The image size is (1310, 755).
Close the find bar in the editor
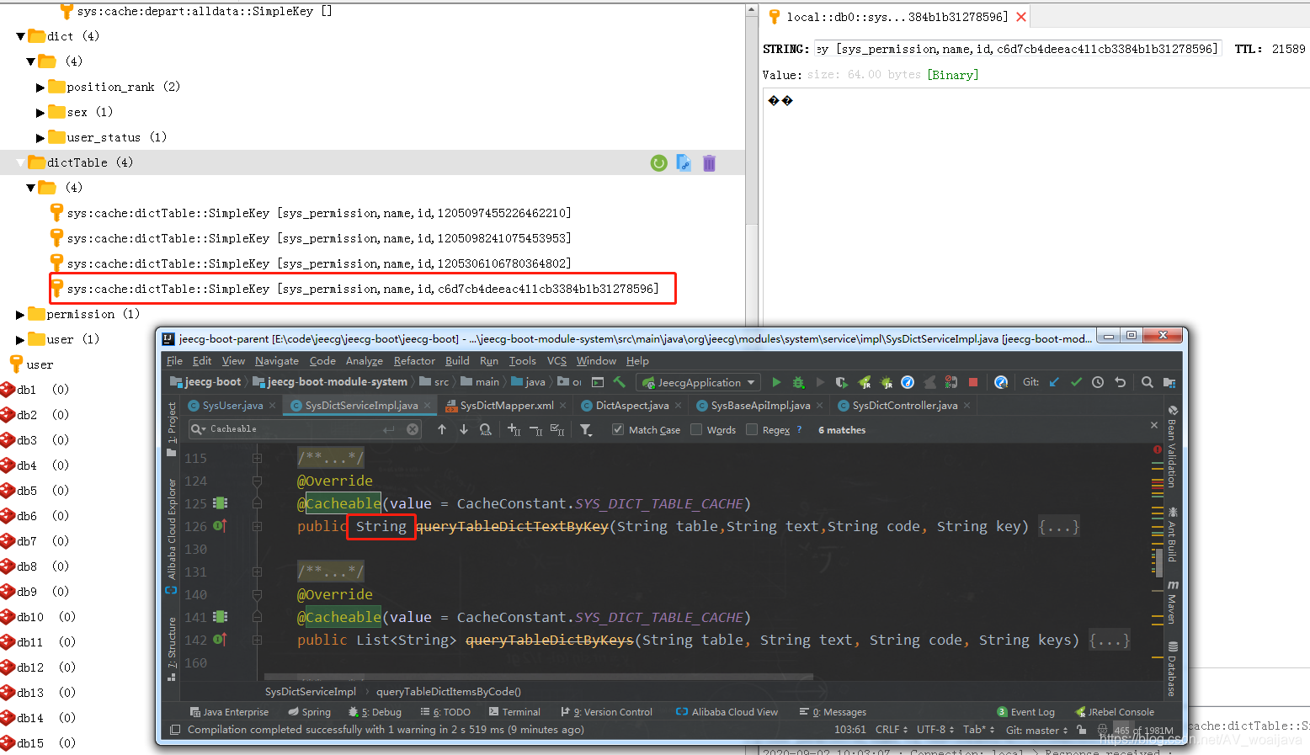[x=1154, y=426]
